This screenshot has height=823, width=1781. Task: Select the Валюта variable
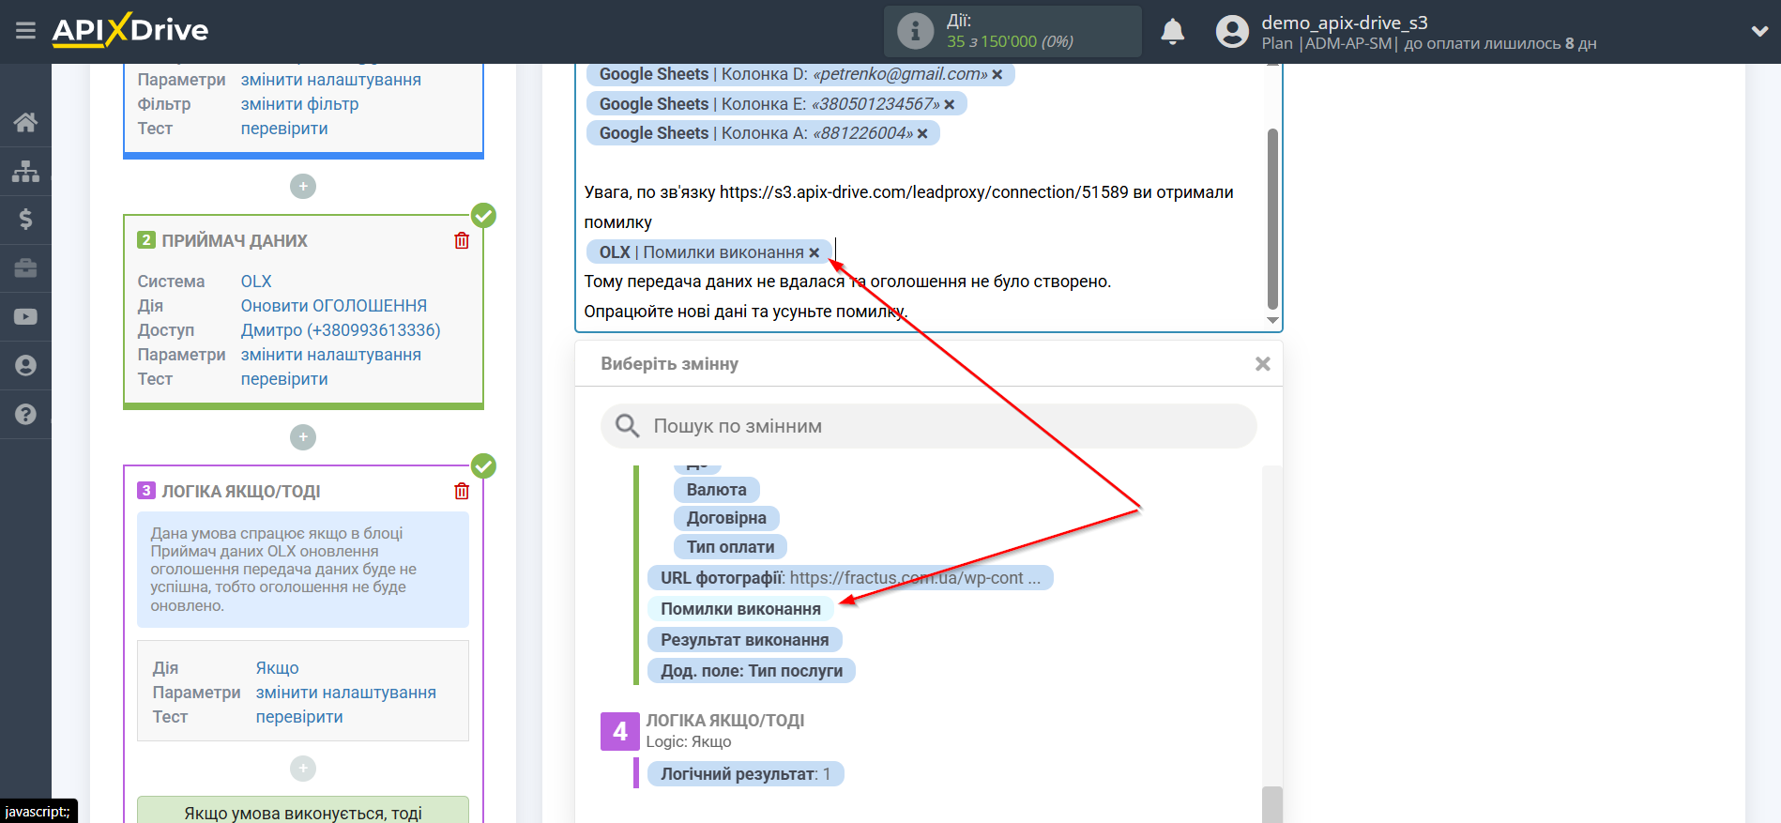(x=717, y=490)
